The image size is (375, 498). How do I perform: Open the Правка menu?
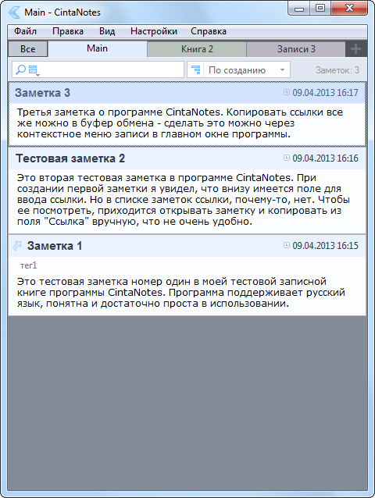pos(68,31)
